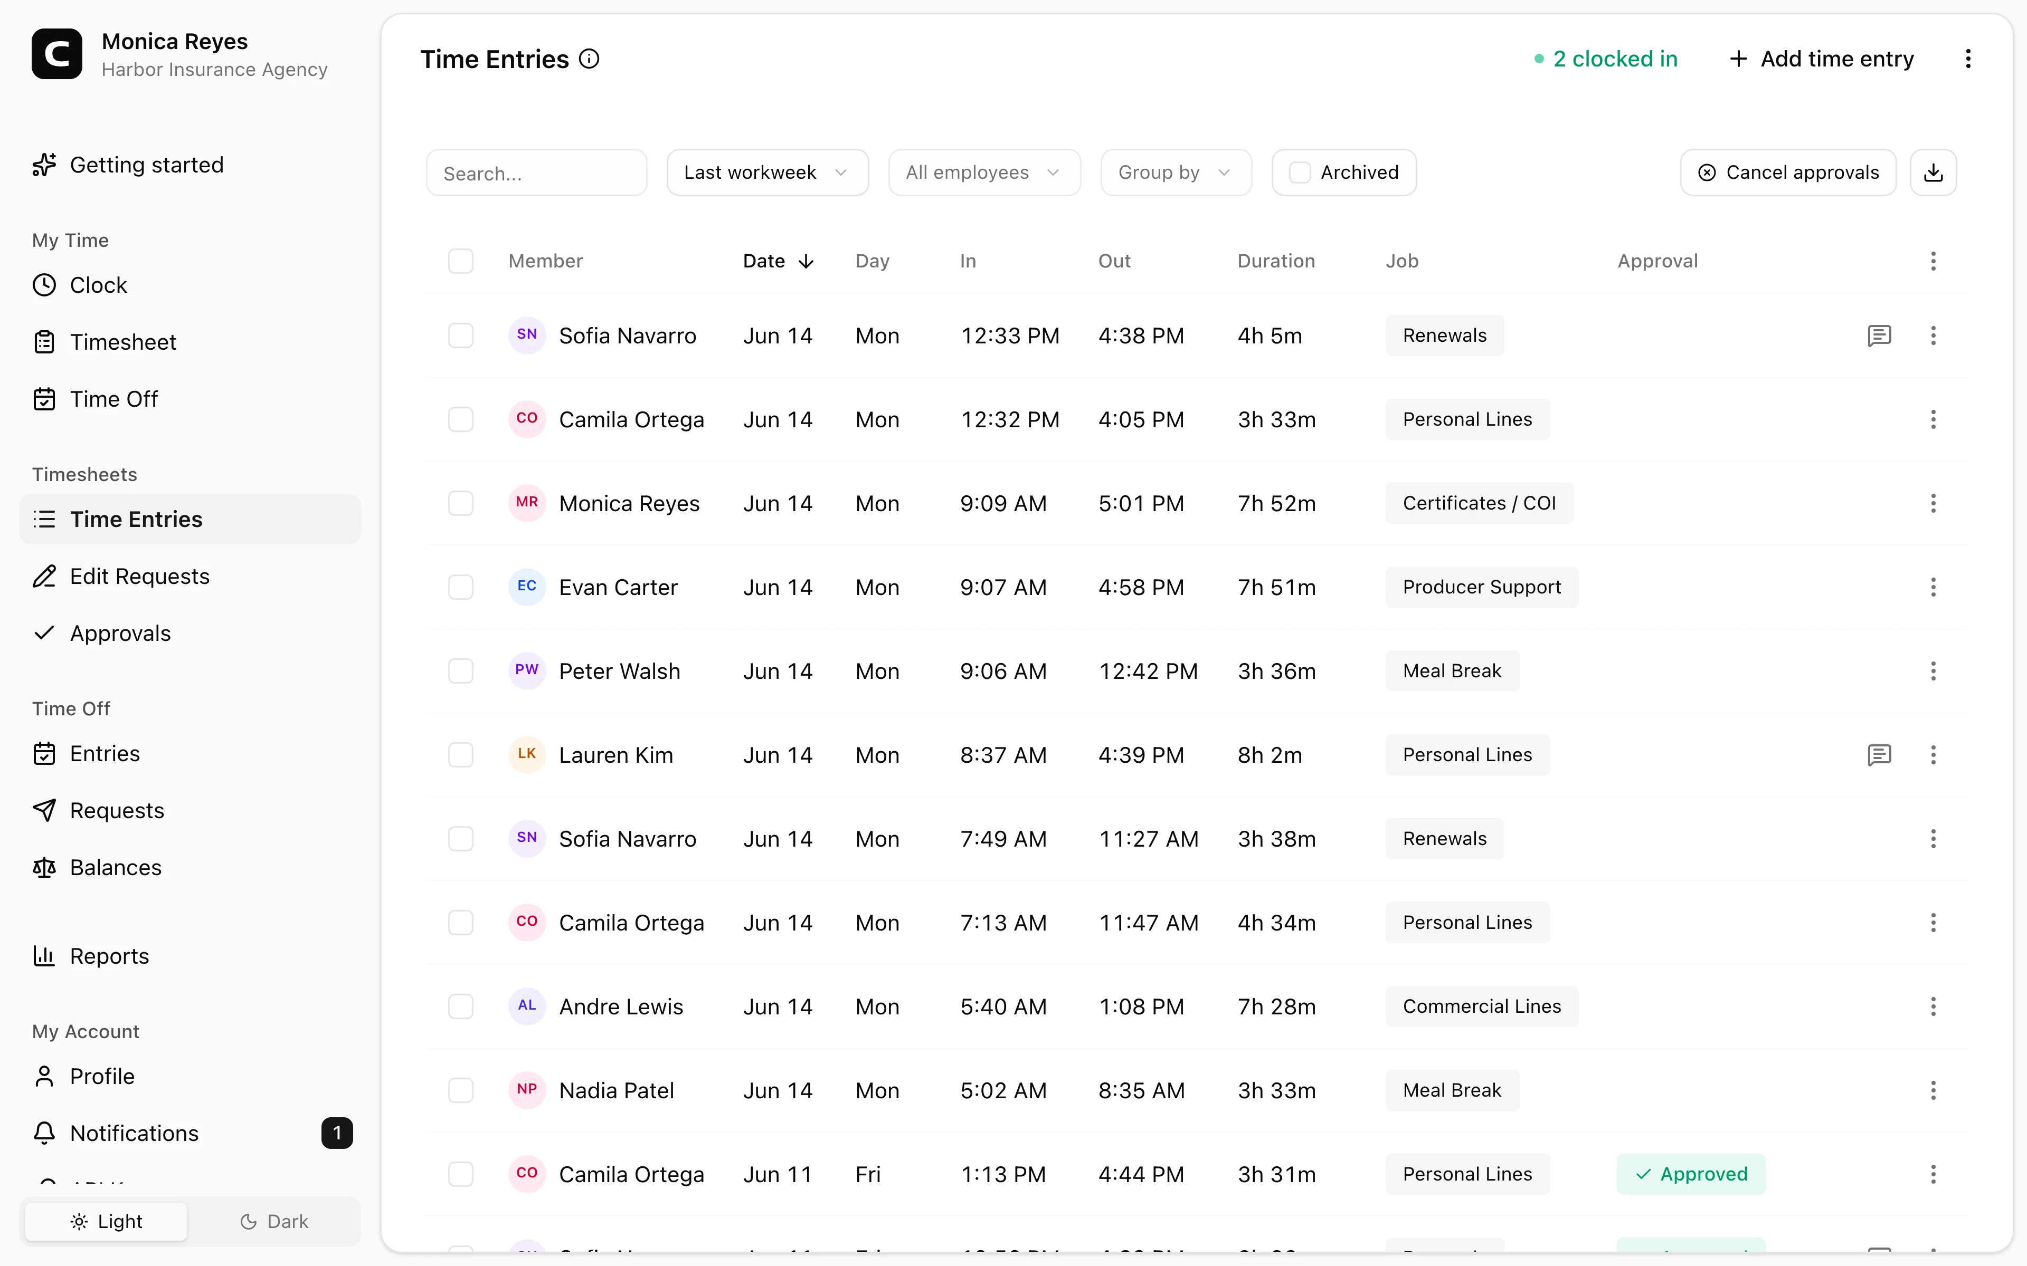The width and height of the screenshot is (2027, 1266).
Task: Open row menu for Monica Reyes entry
Action: tap(1933, 503)
